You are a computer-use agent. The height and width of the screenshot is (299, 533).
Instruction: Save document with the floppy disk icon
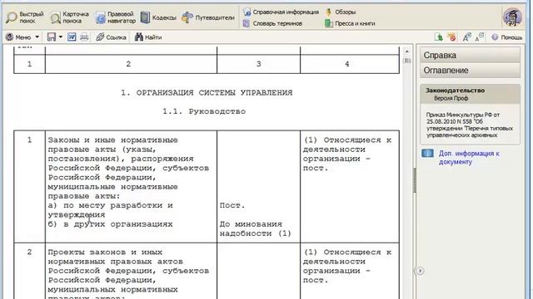[x=52, y=37]
